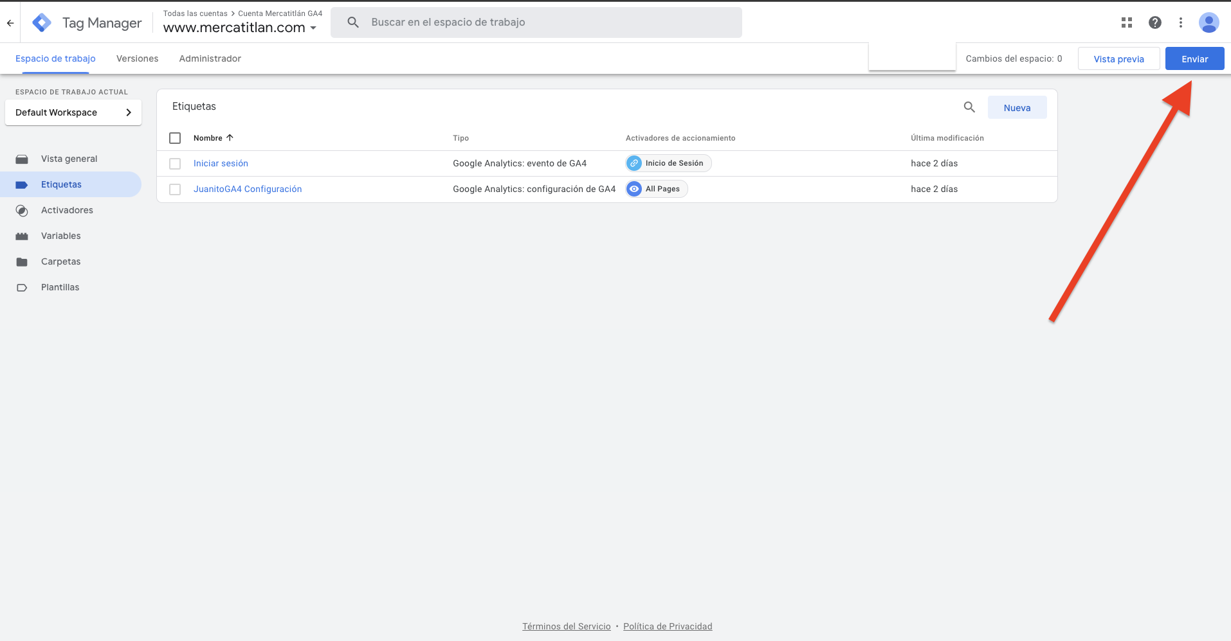Screen dimensions: 1231x641
Task: Select Activadores from the sidebar
Action: (x=67, y=210)
